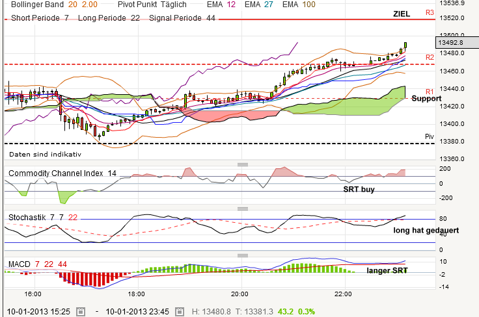This screenshot has width=479, height=317.
Task: Click the 13380.0 price axis label
Action: pyautogui.click(x=452, y=142)
